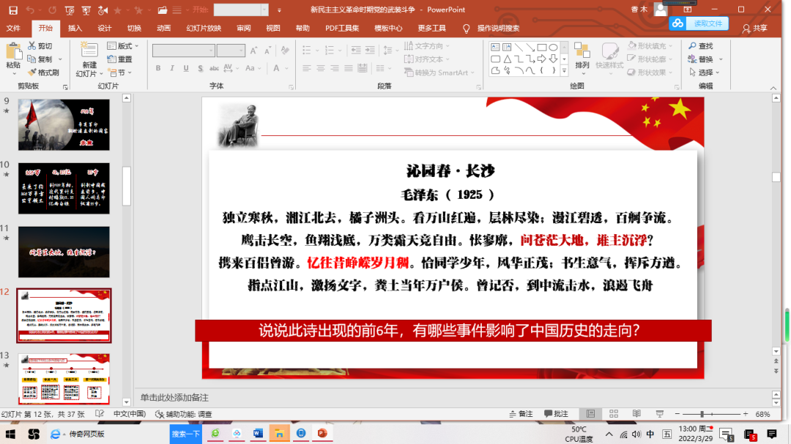Open the Section (节) dropdown
The image size is (791, 444).
[x=120, y=72]
